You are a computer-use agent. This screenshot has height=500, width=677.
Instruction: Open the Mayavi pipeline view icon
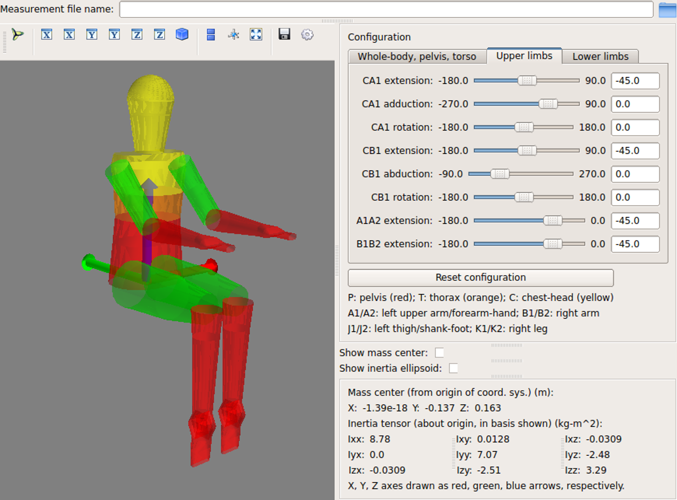point(17,35)
